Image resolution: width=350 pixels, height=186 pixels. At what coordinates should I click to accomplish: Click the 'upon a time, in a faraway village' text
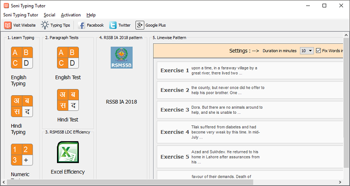point(224,70)
